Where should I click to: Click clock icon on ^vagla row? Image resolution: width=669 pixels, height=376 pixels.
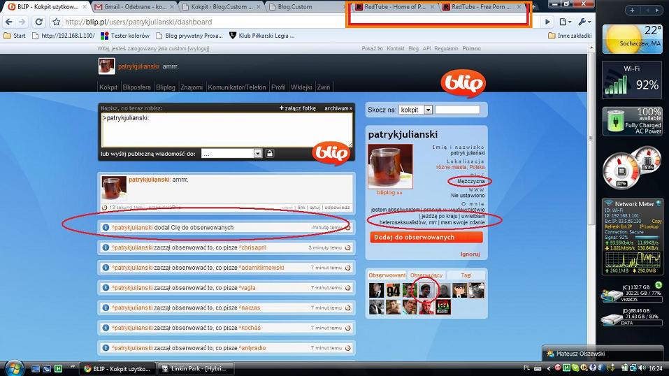pyautogui.click(x=347, y=288)
